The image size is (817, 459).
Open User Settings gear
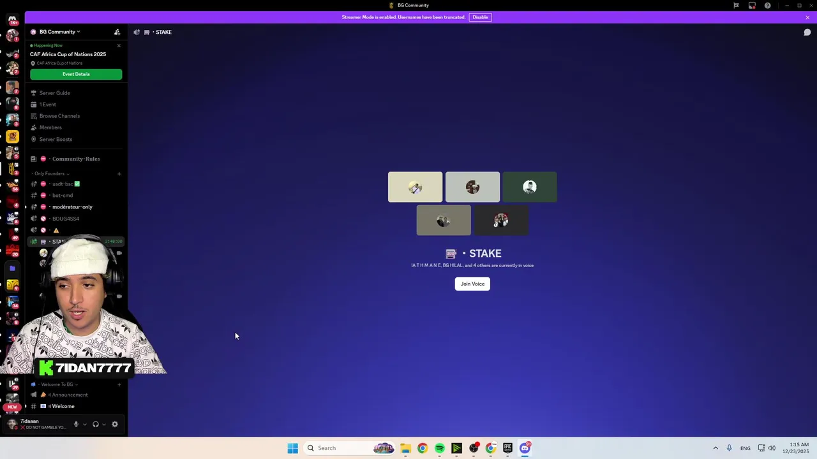coord(115,425)
